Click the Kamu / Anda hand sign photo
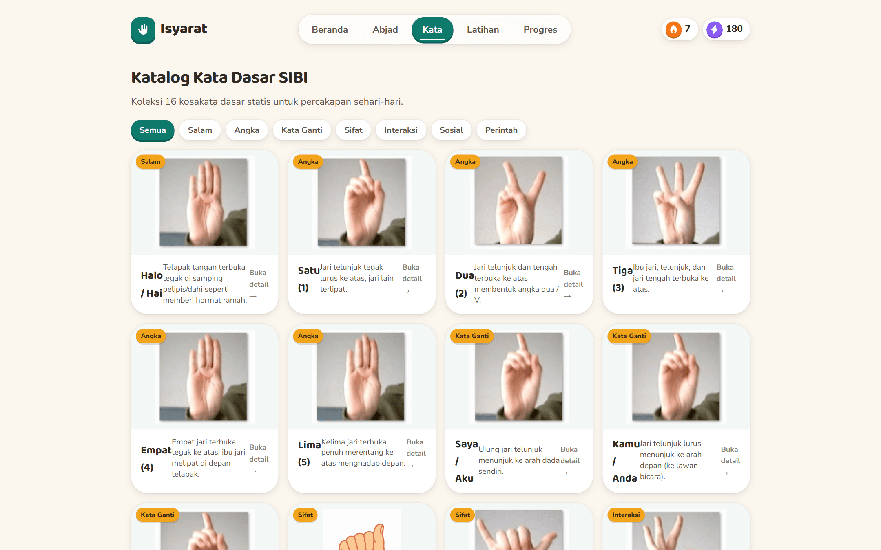 click(x=676, y=376)
